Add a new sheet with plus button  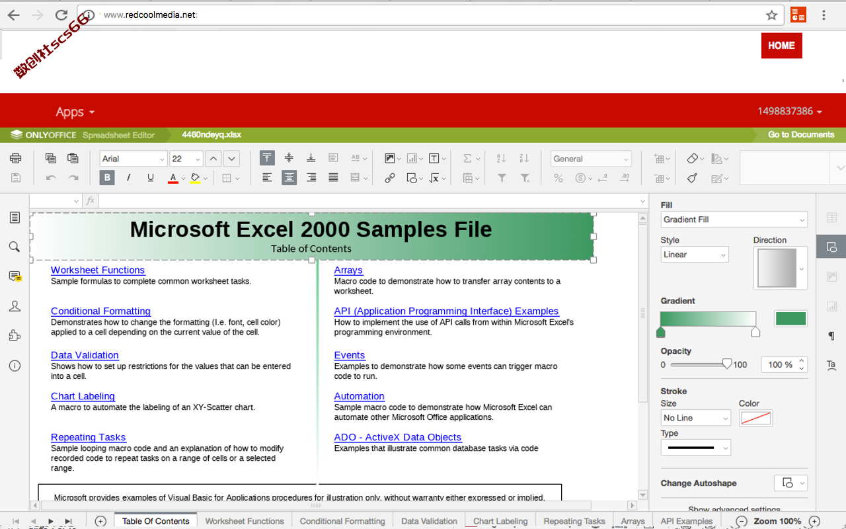tap(100, 521)
